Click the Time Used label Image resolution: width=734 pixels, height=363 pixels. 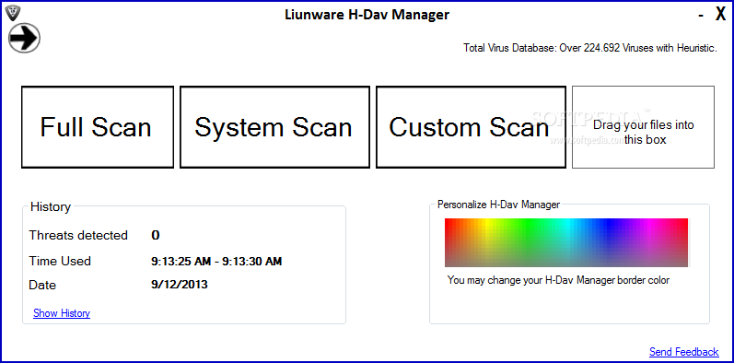(60, 261)
